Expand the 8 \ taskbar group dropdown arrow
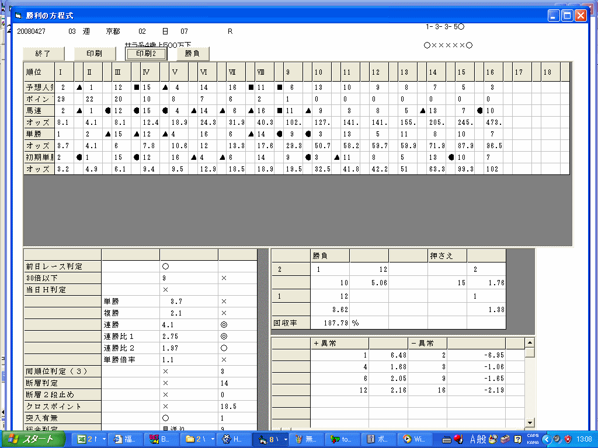The height and width of the screenshot is (448, 598). coord(285,439)
